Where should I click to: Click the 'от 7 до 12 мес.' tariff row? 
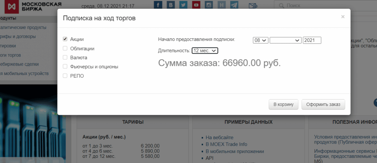pyautogui.click(x=121, y=156)
